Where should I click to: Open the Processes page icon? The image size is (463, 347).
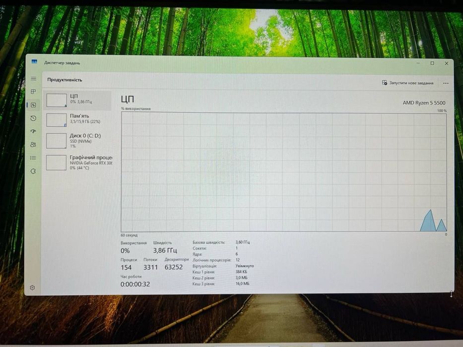(x=33, y=92)
